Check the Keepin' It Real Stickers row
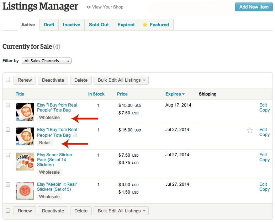The width and height of the screenshot is (275, 222). pos(8,184)
